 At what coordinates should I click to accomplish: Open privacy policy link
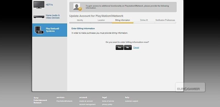[x=107, y=105]
